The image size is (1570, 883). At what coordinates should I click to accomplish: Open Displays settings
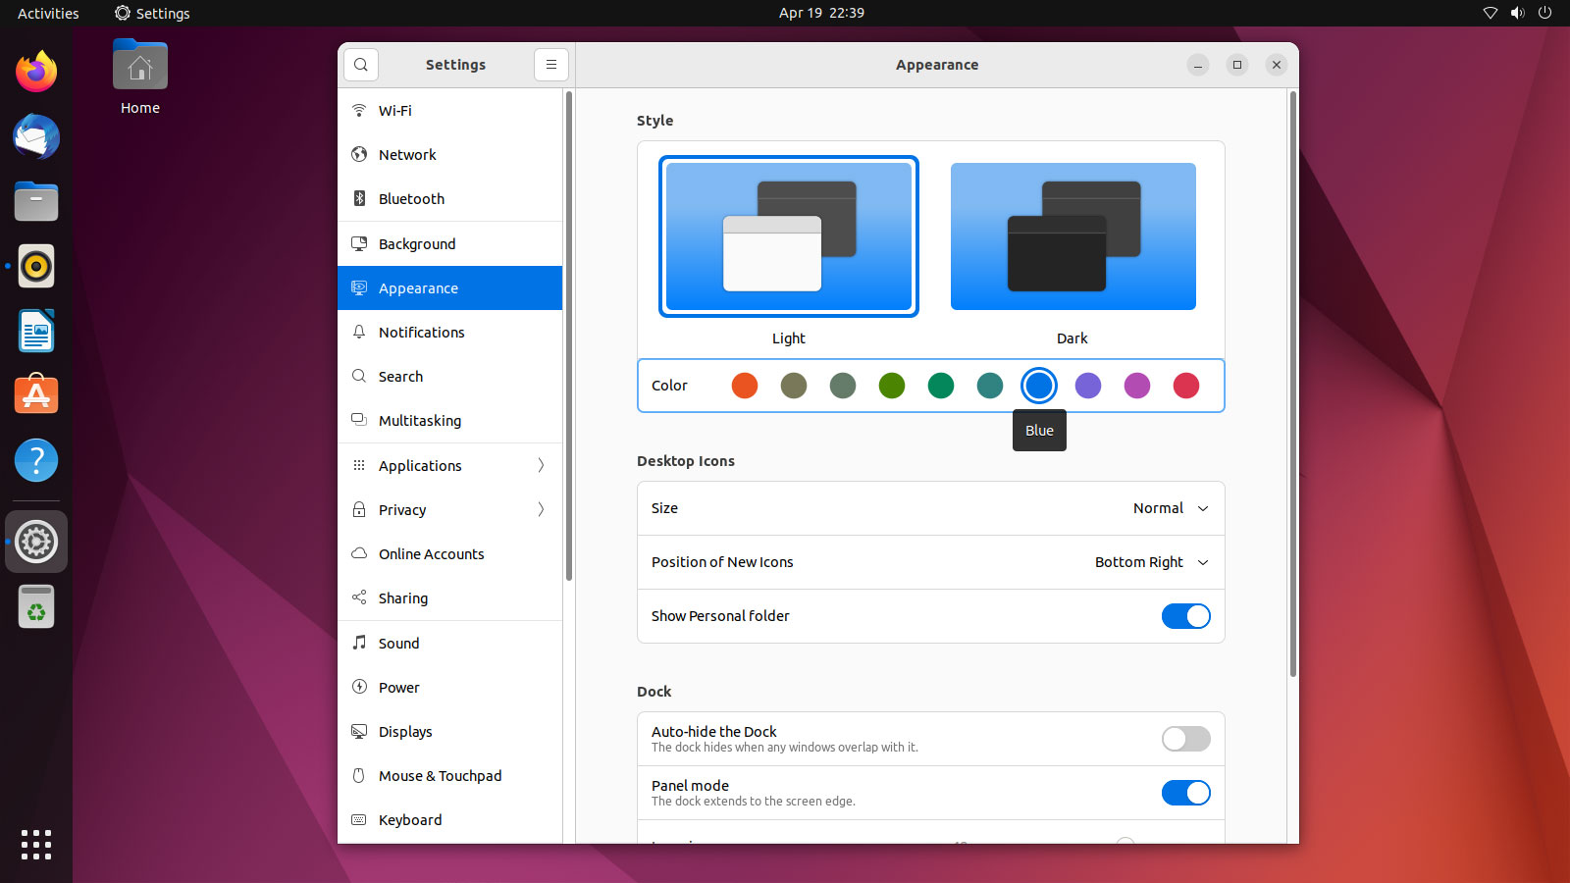(x=404, y=731)
